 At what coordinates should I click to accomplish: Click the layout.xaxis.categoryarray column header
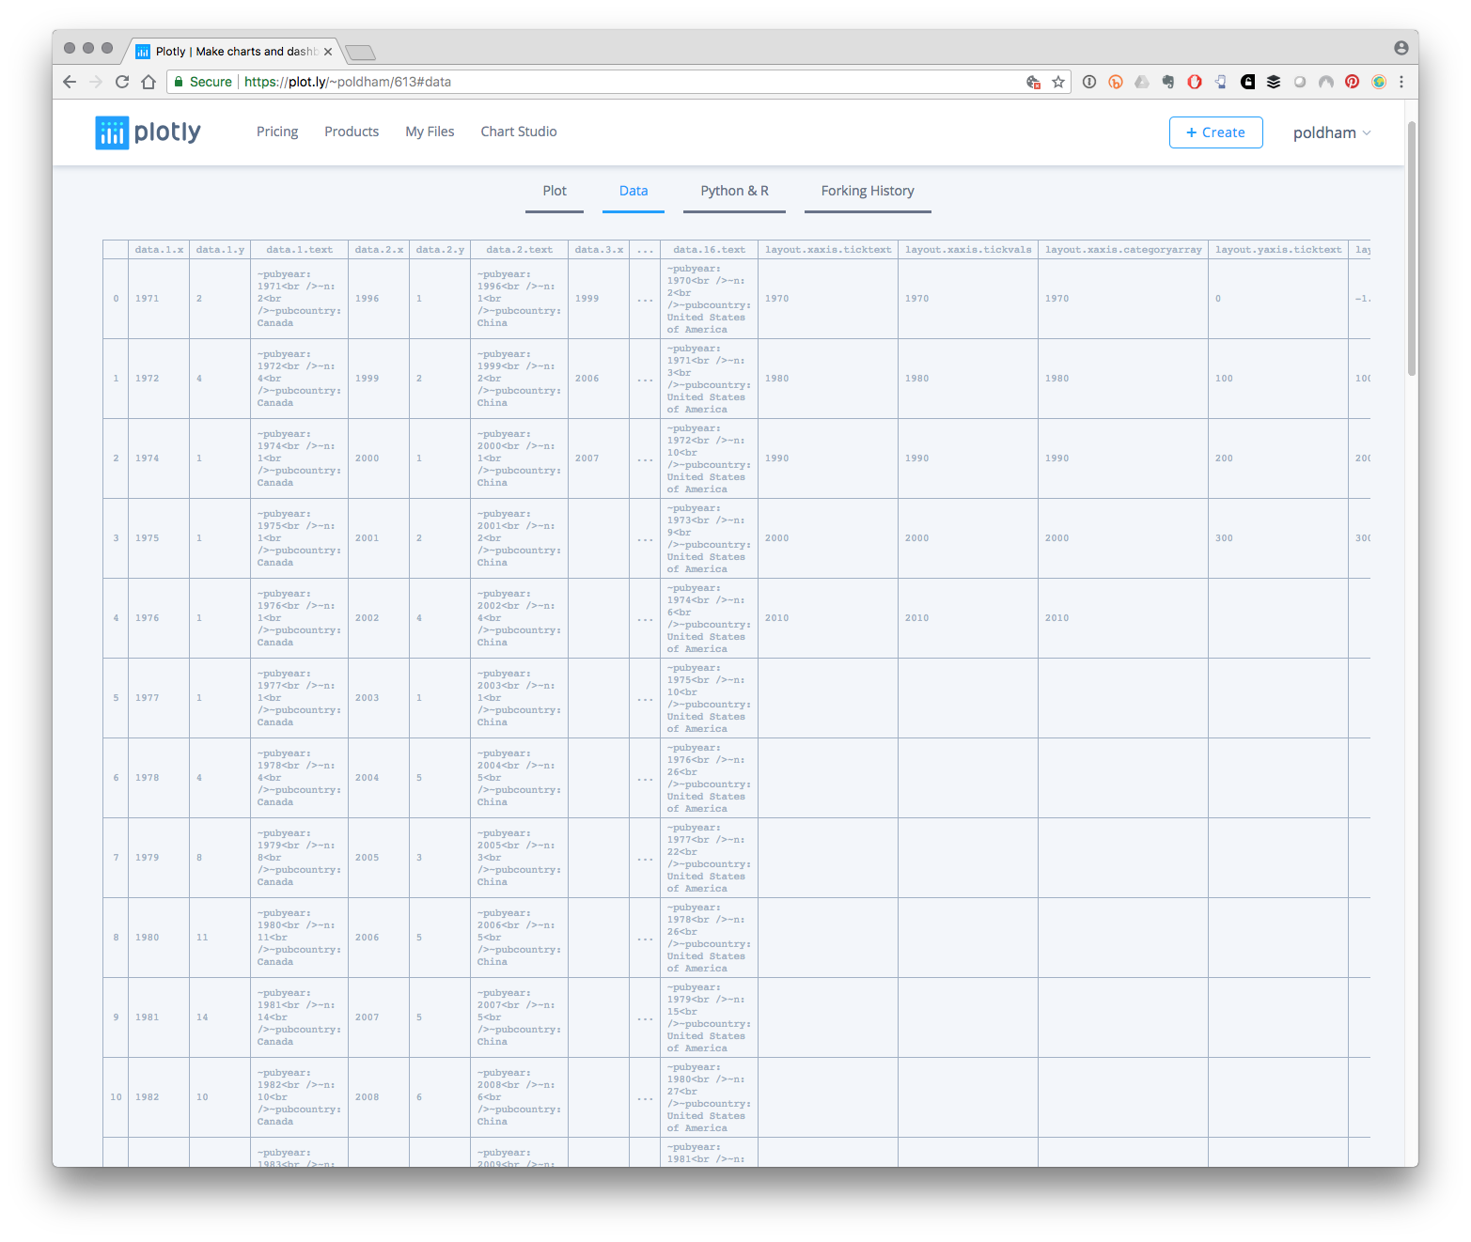click(1123, 250)
